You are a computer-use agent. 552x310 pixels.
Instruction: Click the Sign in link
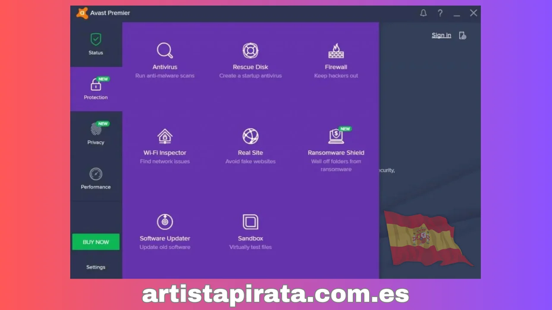pos(441,35)
